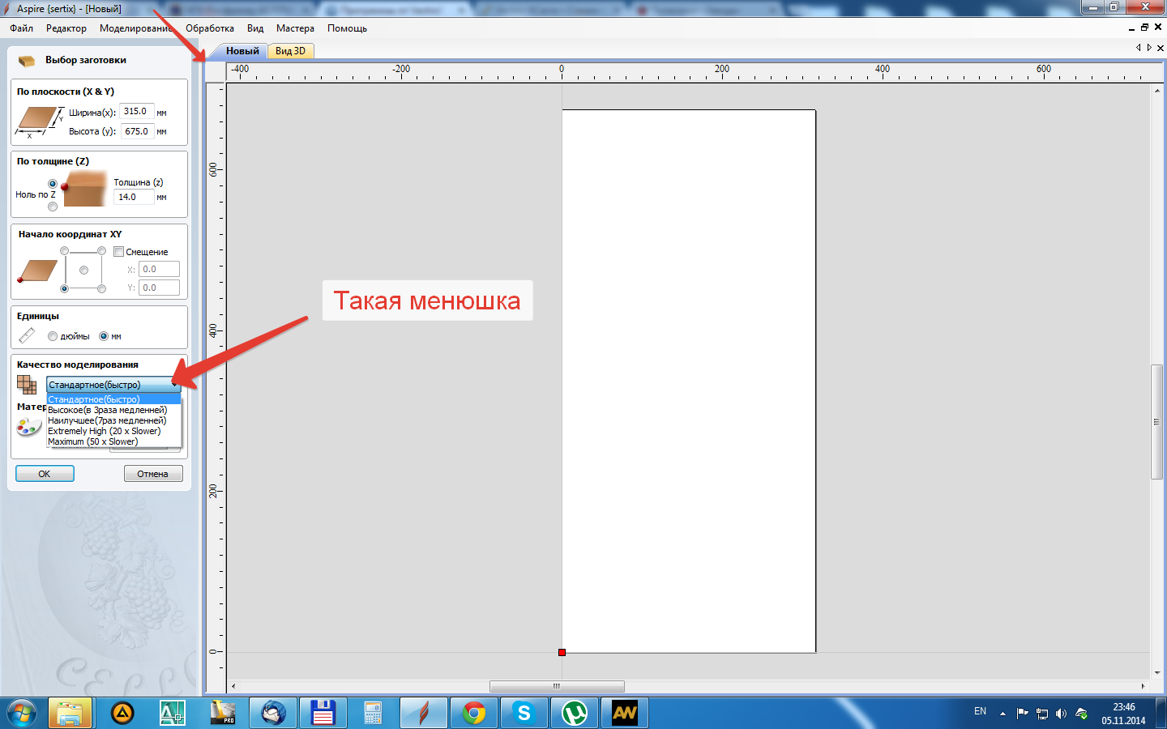Select bottom-right XY origin radio button

101,288
